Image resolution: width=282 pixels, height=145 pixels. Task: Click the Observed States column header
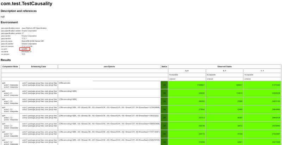point(225,66)
